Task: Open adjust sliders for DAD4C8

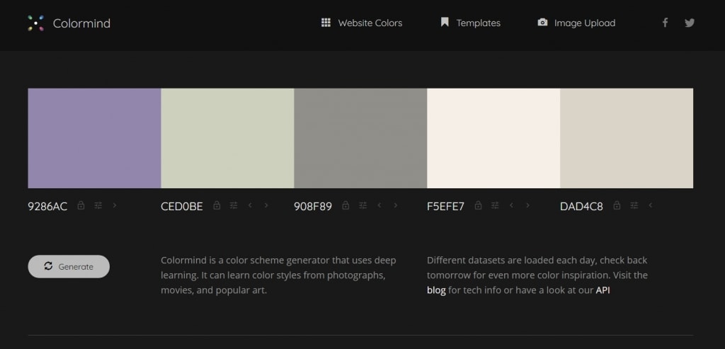Action: (x=634, y=205)
